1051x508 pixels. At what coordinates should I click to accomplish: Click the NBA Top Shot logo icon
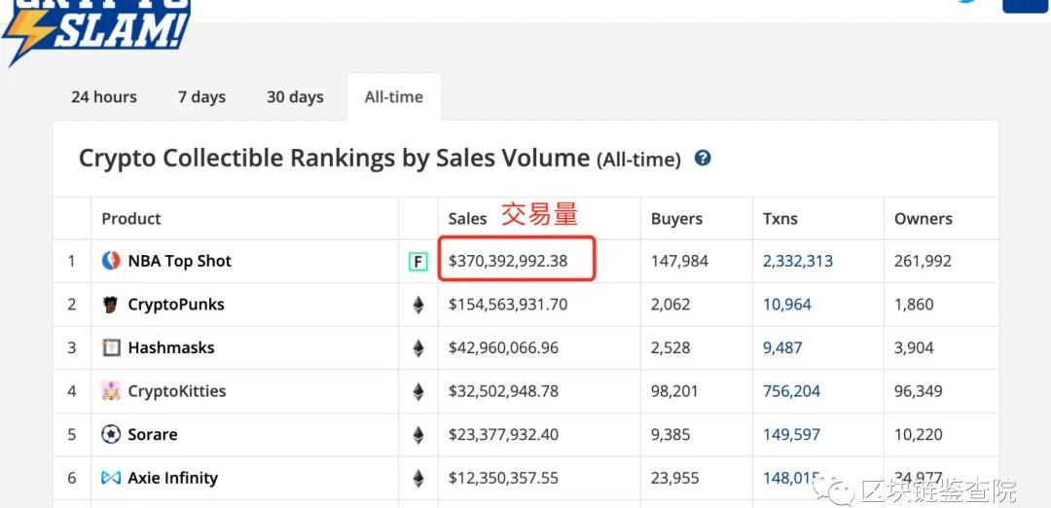[111, 261]
